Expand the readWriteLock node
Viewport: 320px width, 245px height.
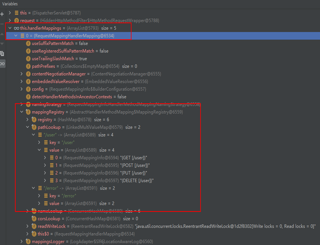(x=27, y=226)
